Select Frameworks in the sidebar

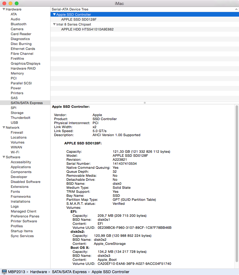point(21,196)
